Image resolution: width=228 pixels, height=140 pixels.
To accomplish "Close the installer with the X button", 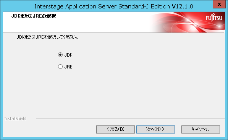I will (x=219, y=4).
